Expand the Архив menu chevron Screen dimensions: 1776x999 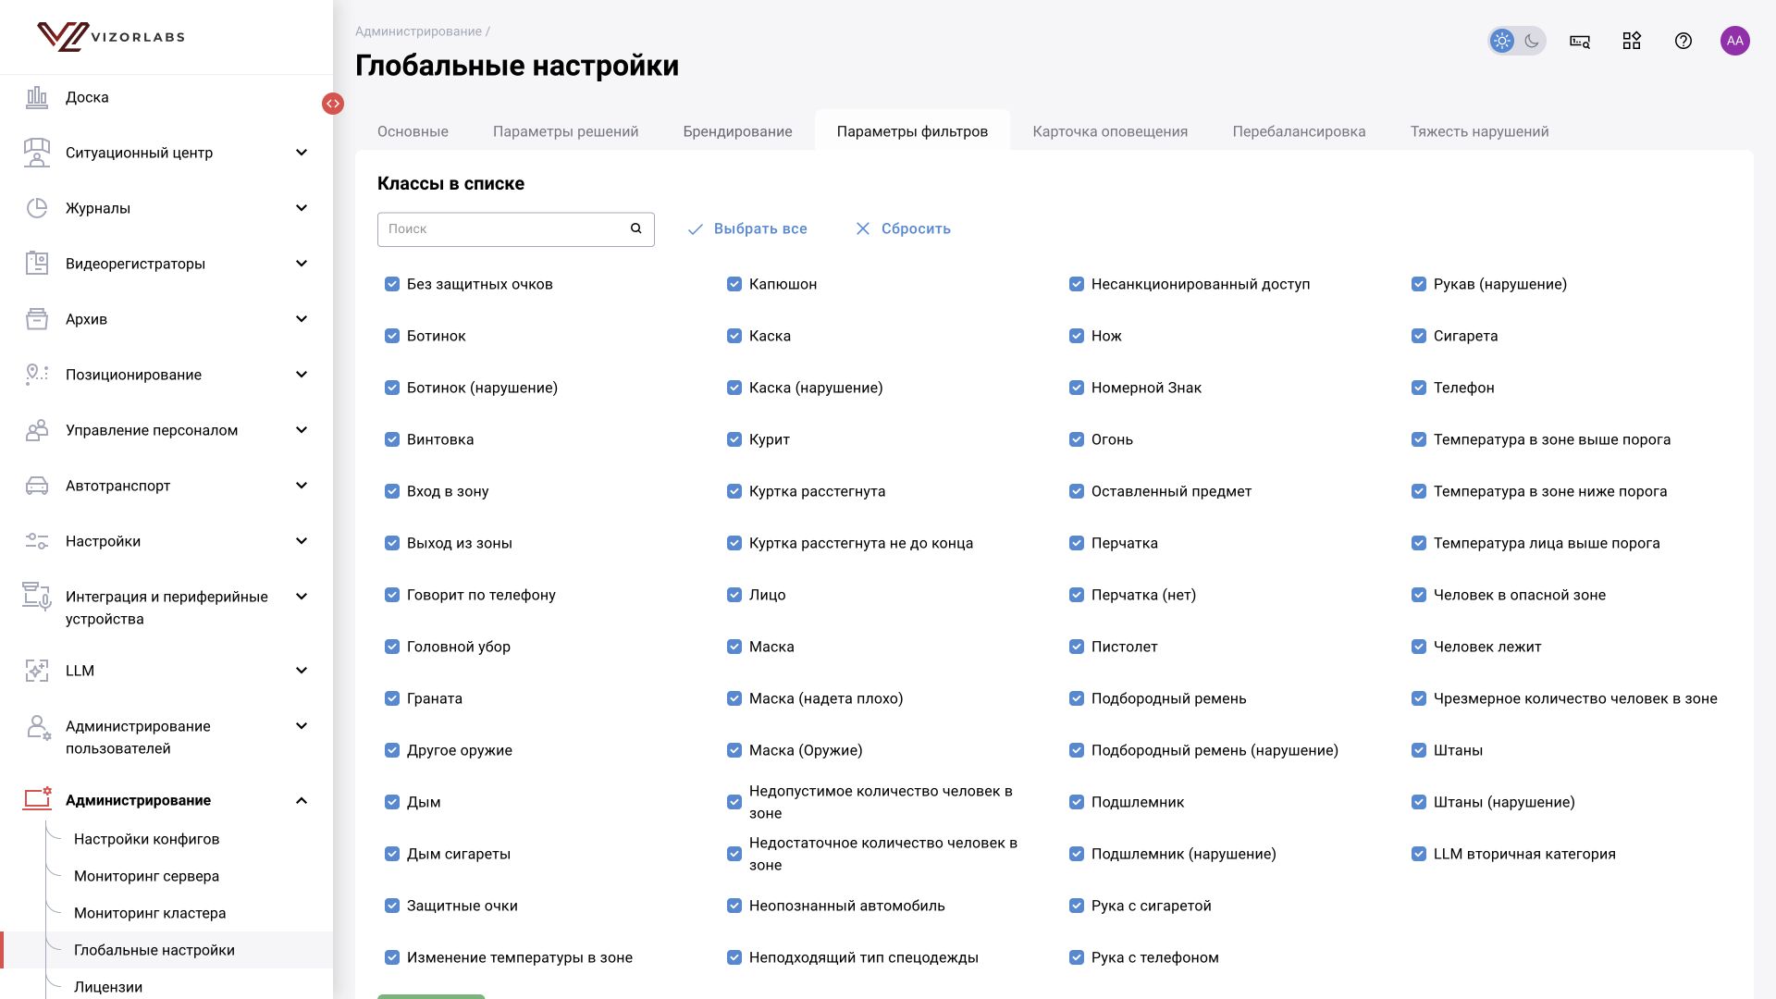(302, 319)
